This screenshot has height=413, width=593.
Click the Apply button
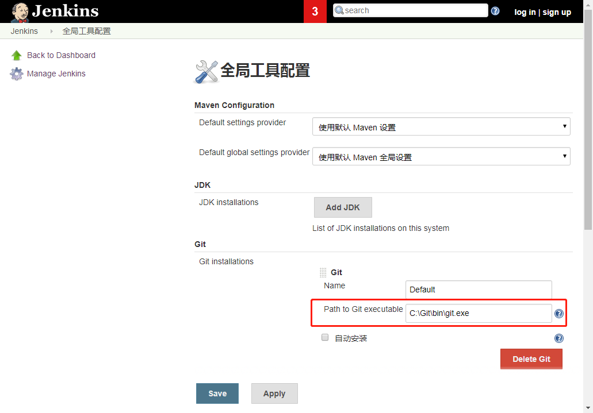[x=274, y=393]
